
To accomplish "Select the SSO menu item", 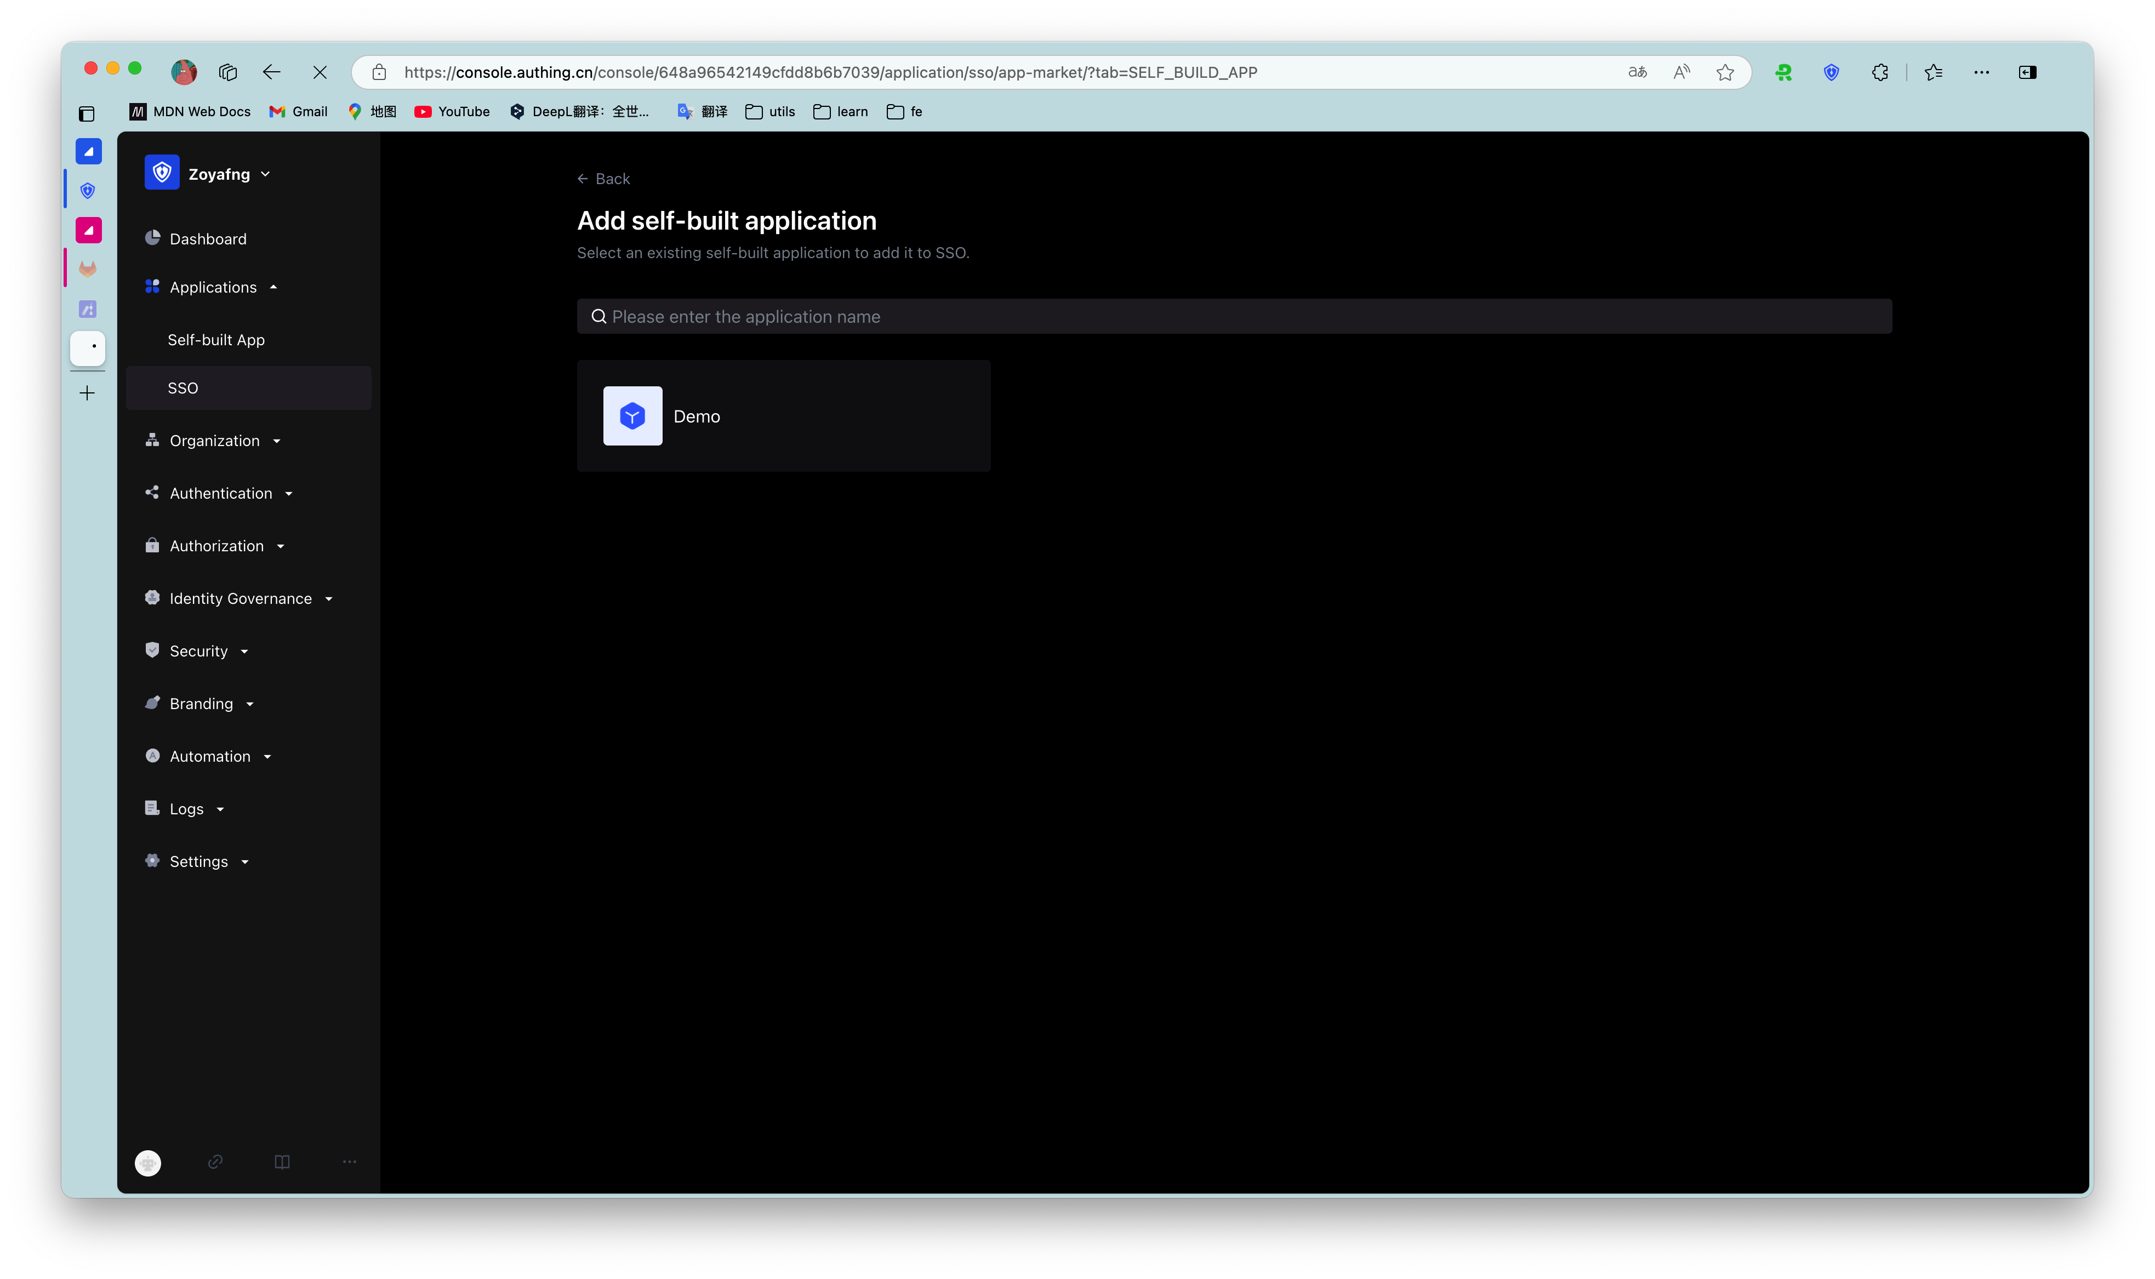I will [183, 388].
